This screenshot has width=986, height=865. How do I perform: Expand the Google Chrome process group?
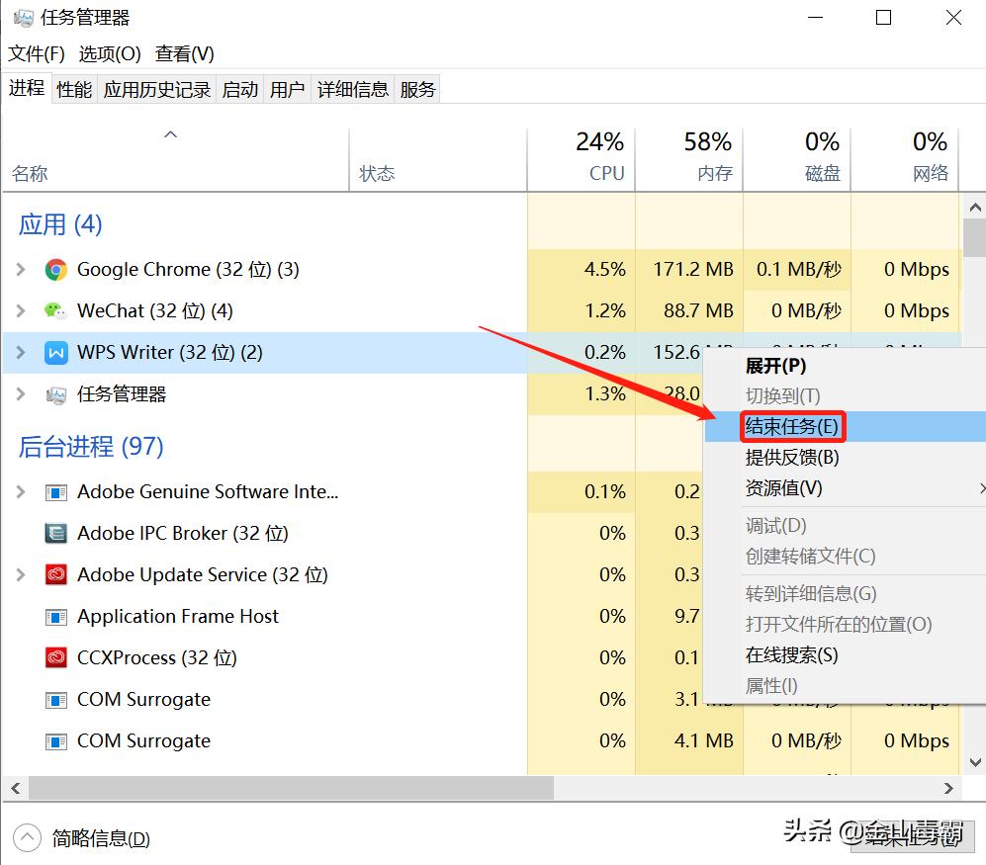(21, 269)
